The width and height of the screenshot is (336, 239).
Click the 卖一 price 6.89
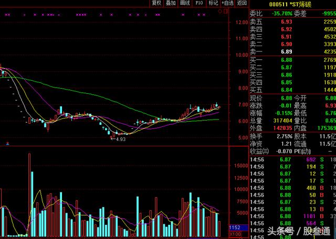point(286,52)
